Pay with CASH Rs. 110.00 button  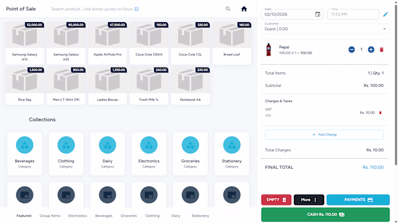click(x=325, y=214)
